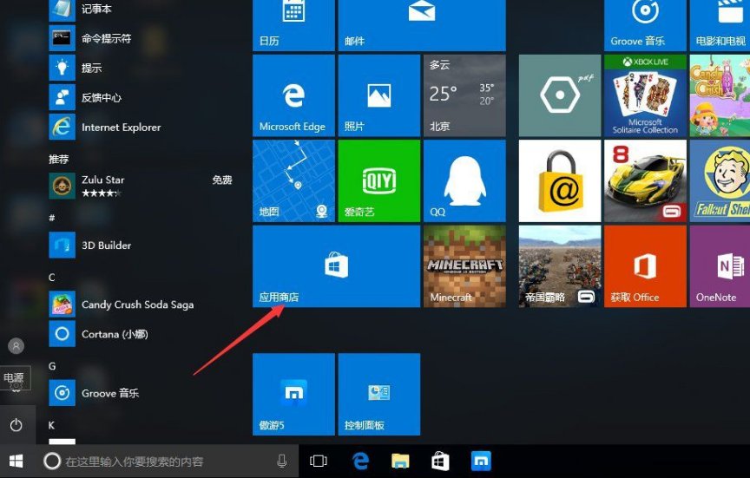Image resolution: width=750 pixels, height=478 pixels.
Task: Launch the Groove 音乐 tile
Action: (x=645, y=25)
